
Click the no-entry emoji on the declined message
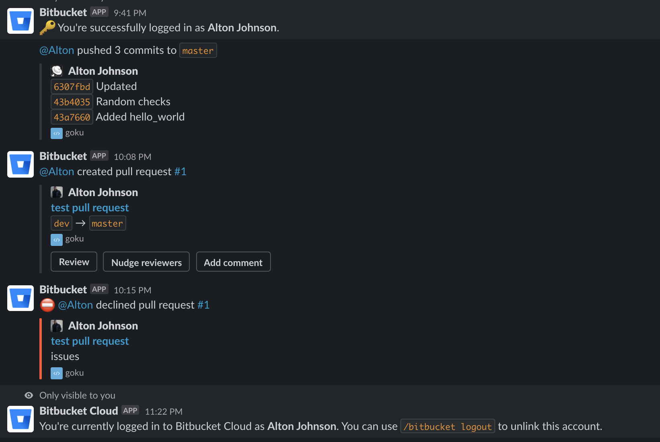point(47,305)
